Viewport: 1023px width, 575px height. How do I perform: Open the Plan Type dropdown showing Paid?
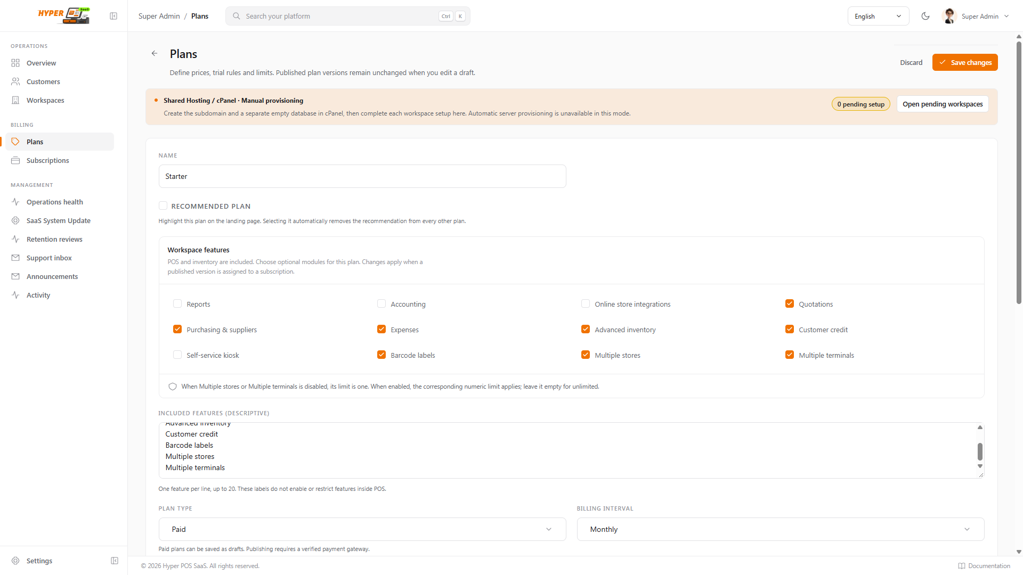362,529
